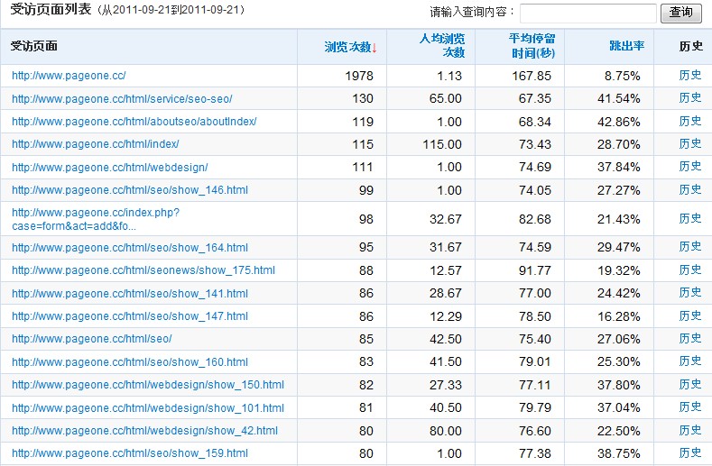
Task: Click the 167.85 average stay time value
Action: tap(532, 76)
